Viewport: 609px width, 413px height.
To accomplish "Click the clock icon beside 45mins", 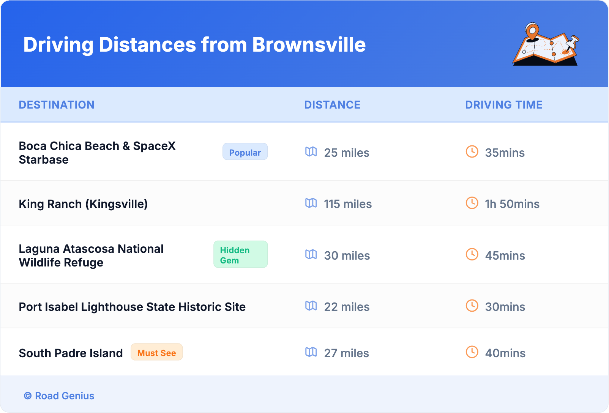I will click(x=472, y=255).
